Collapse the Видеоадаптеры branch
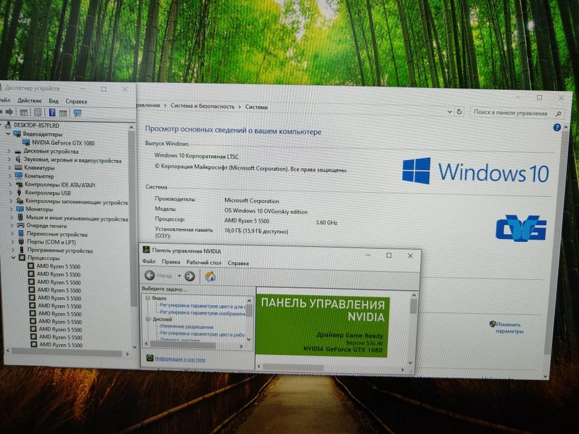The height and width of the screenshot is (434, 579). [8, 133]
